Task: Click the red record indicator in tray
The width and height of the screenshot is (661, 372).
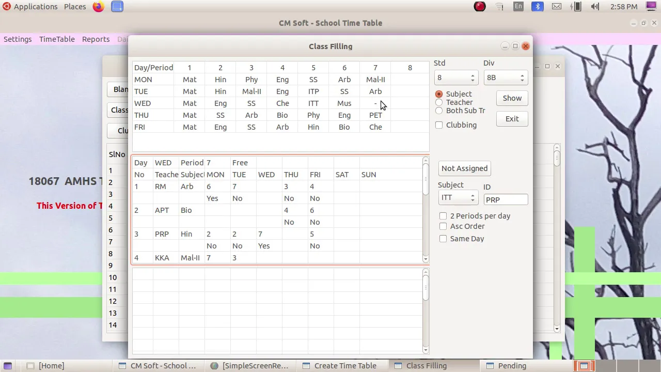Action: [x=480, y=7]
